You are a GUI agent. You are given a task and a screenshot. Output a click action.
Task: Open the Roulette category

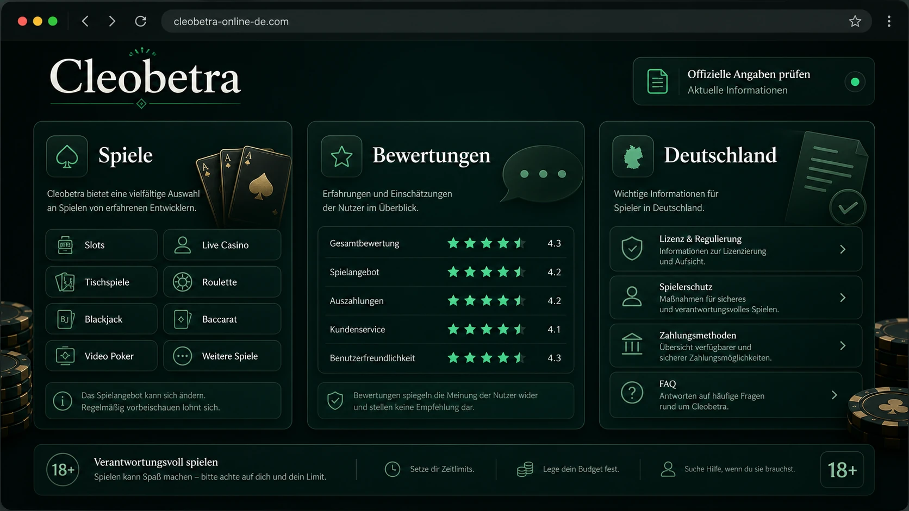[222, 282]
